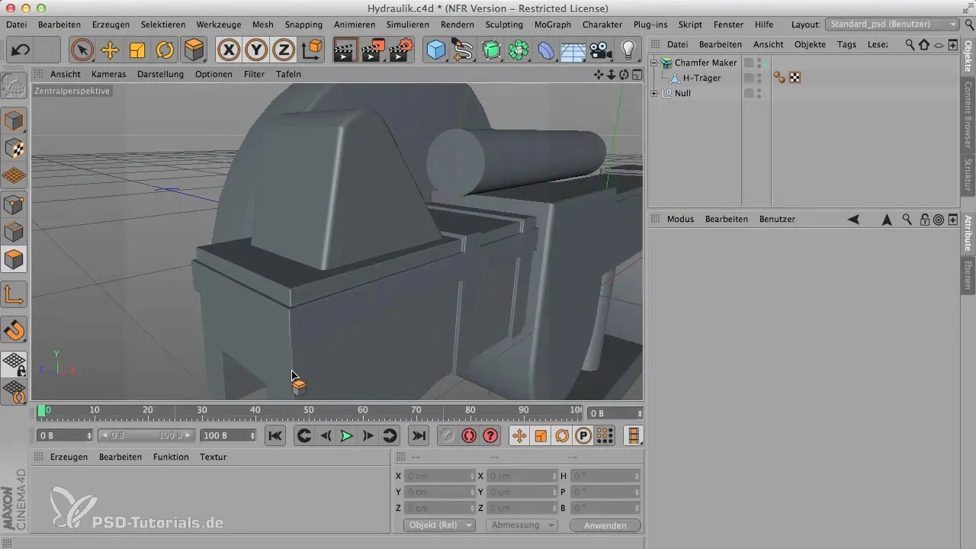Toggle Y axis lock
Viewport: 976px width, 549px height.
coord(256,50)
